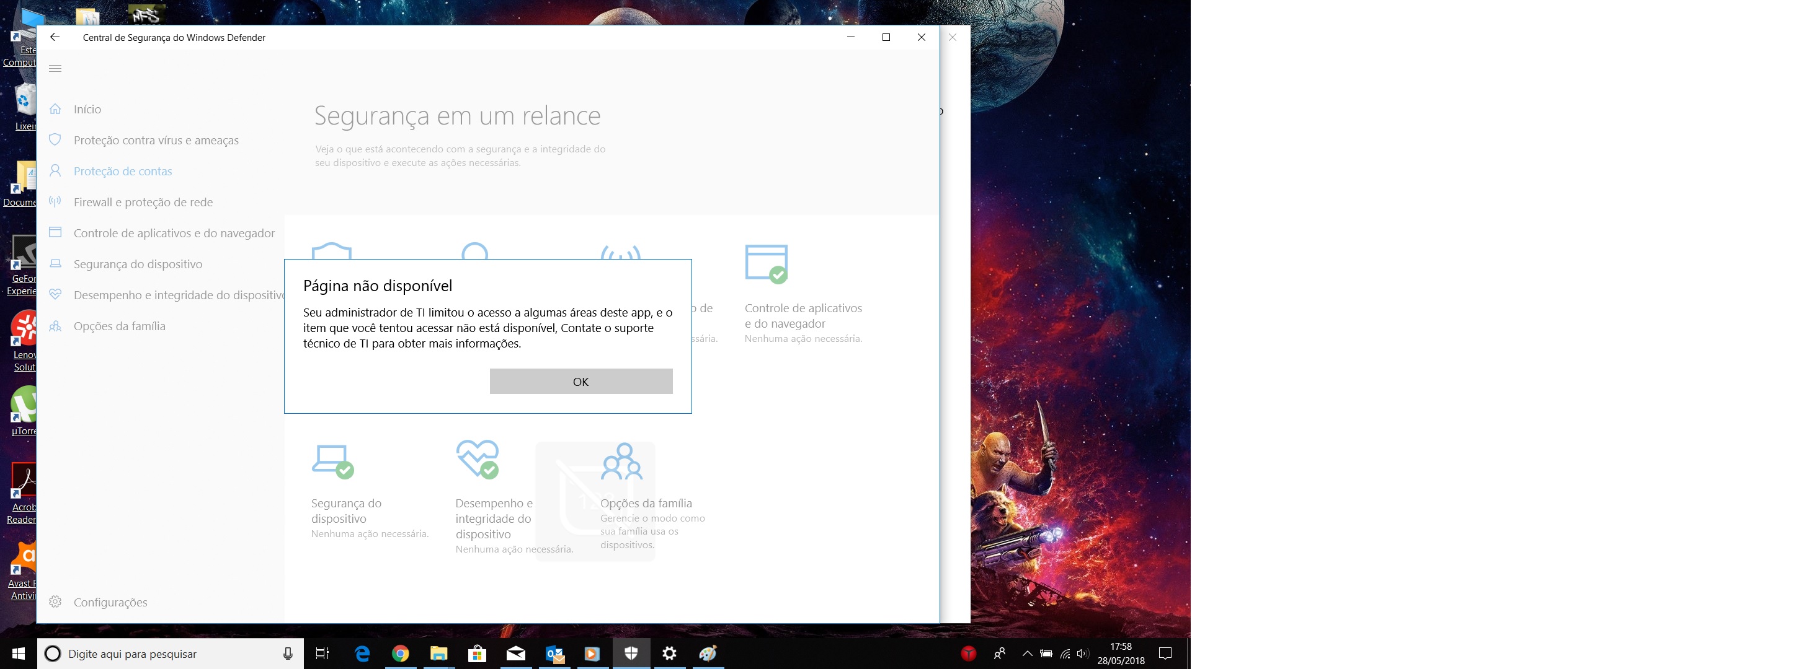Image resolution: width=1801 pixels, height=669 pixels.
Task: Go back with the arrow button
Action: point(55,38)
